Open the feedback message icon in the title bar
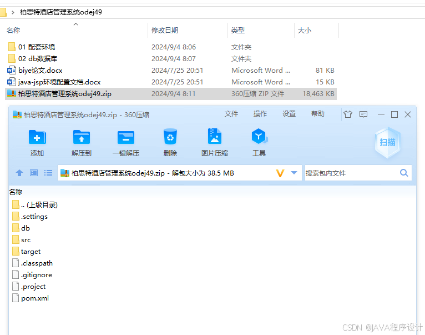Viewport: 425px width, 335px height. (x=363, y=114)
